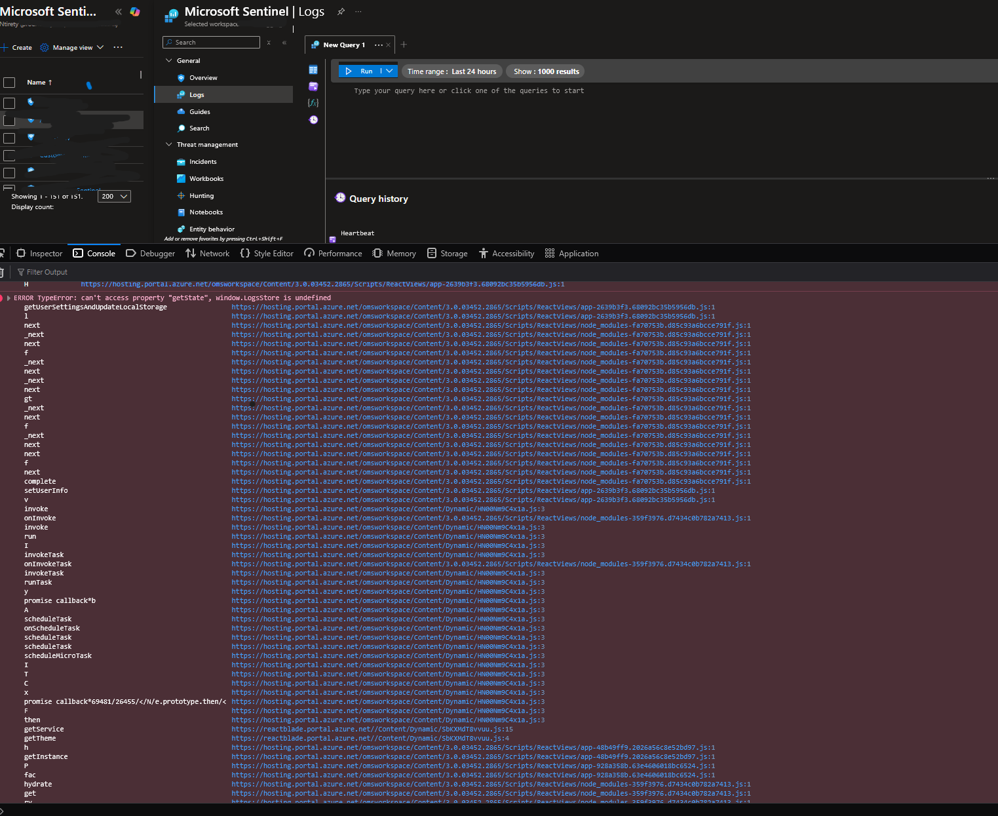Switch to the Console devtools tab
The image size is (998, 816).
pyautogui.click(x=94, y=254)
